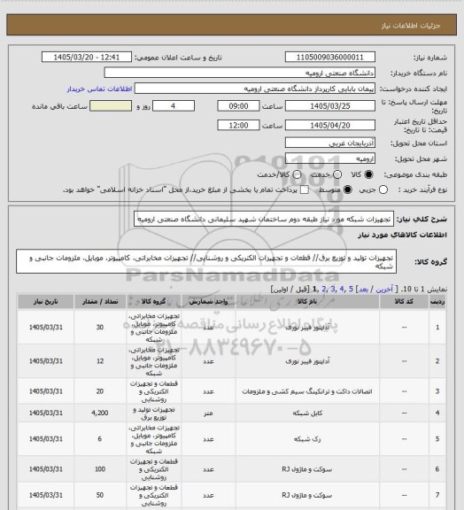This screenshot has height=510, width=464.
Task: Click the نام کالا column header
Action: point(307,302)
